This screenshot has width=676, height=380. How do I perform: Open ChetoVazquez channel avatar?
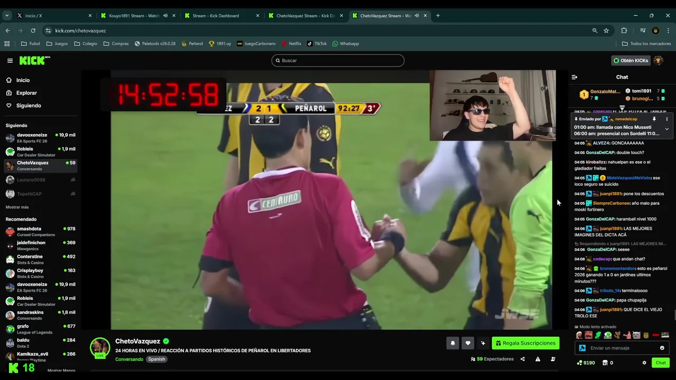(100, 348)
